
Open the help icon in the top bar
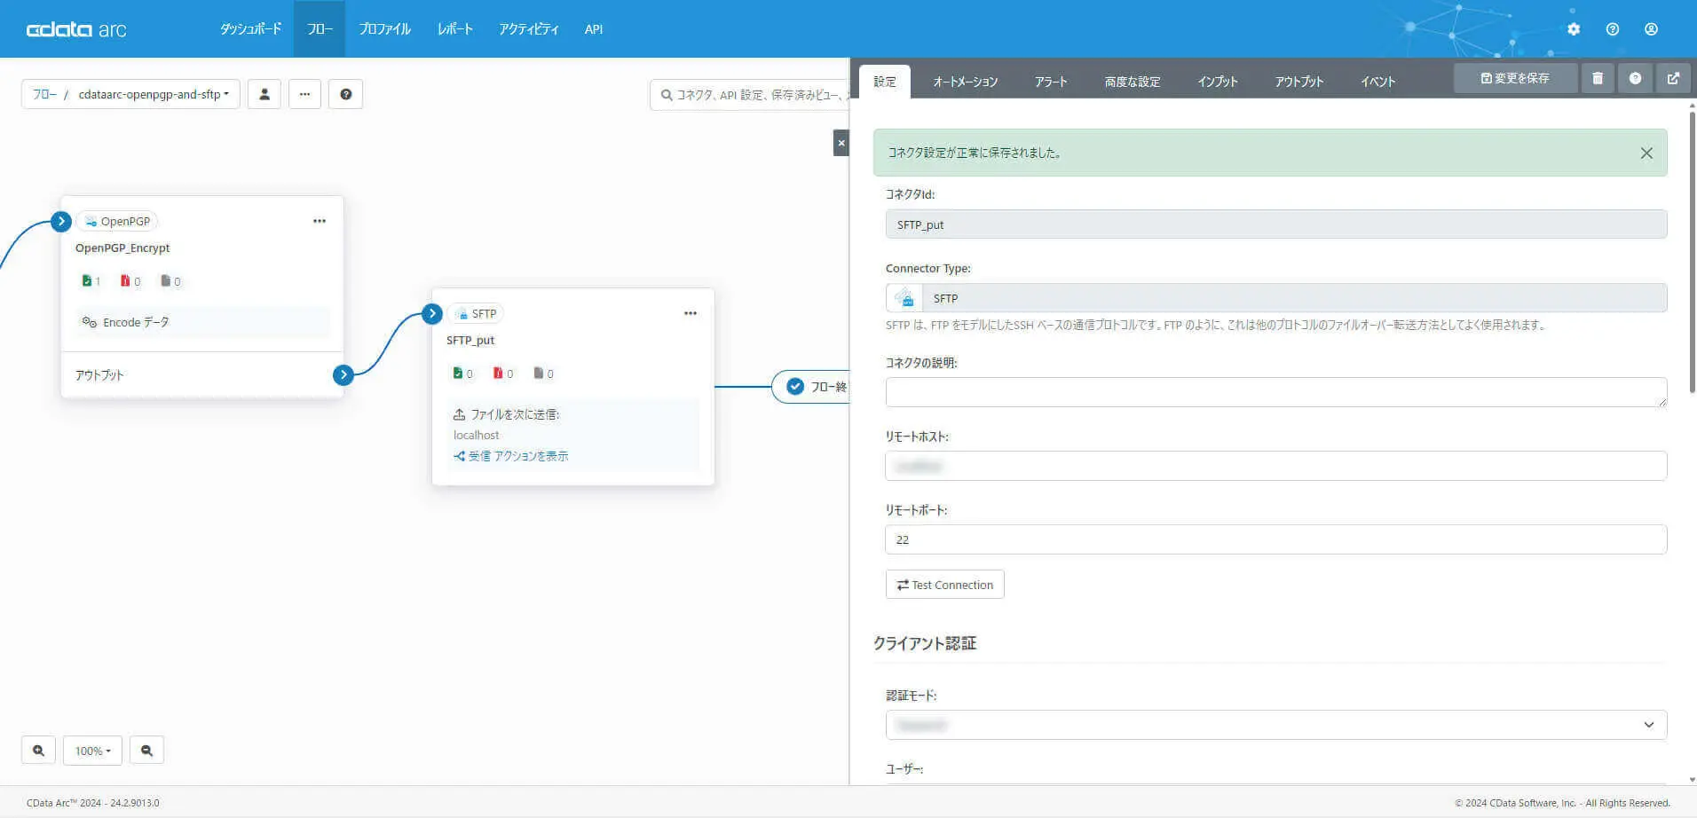[1613, 29]
